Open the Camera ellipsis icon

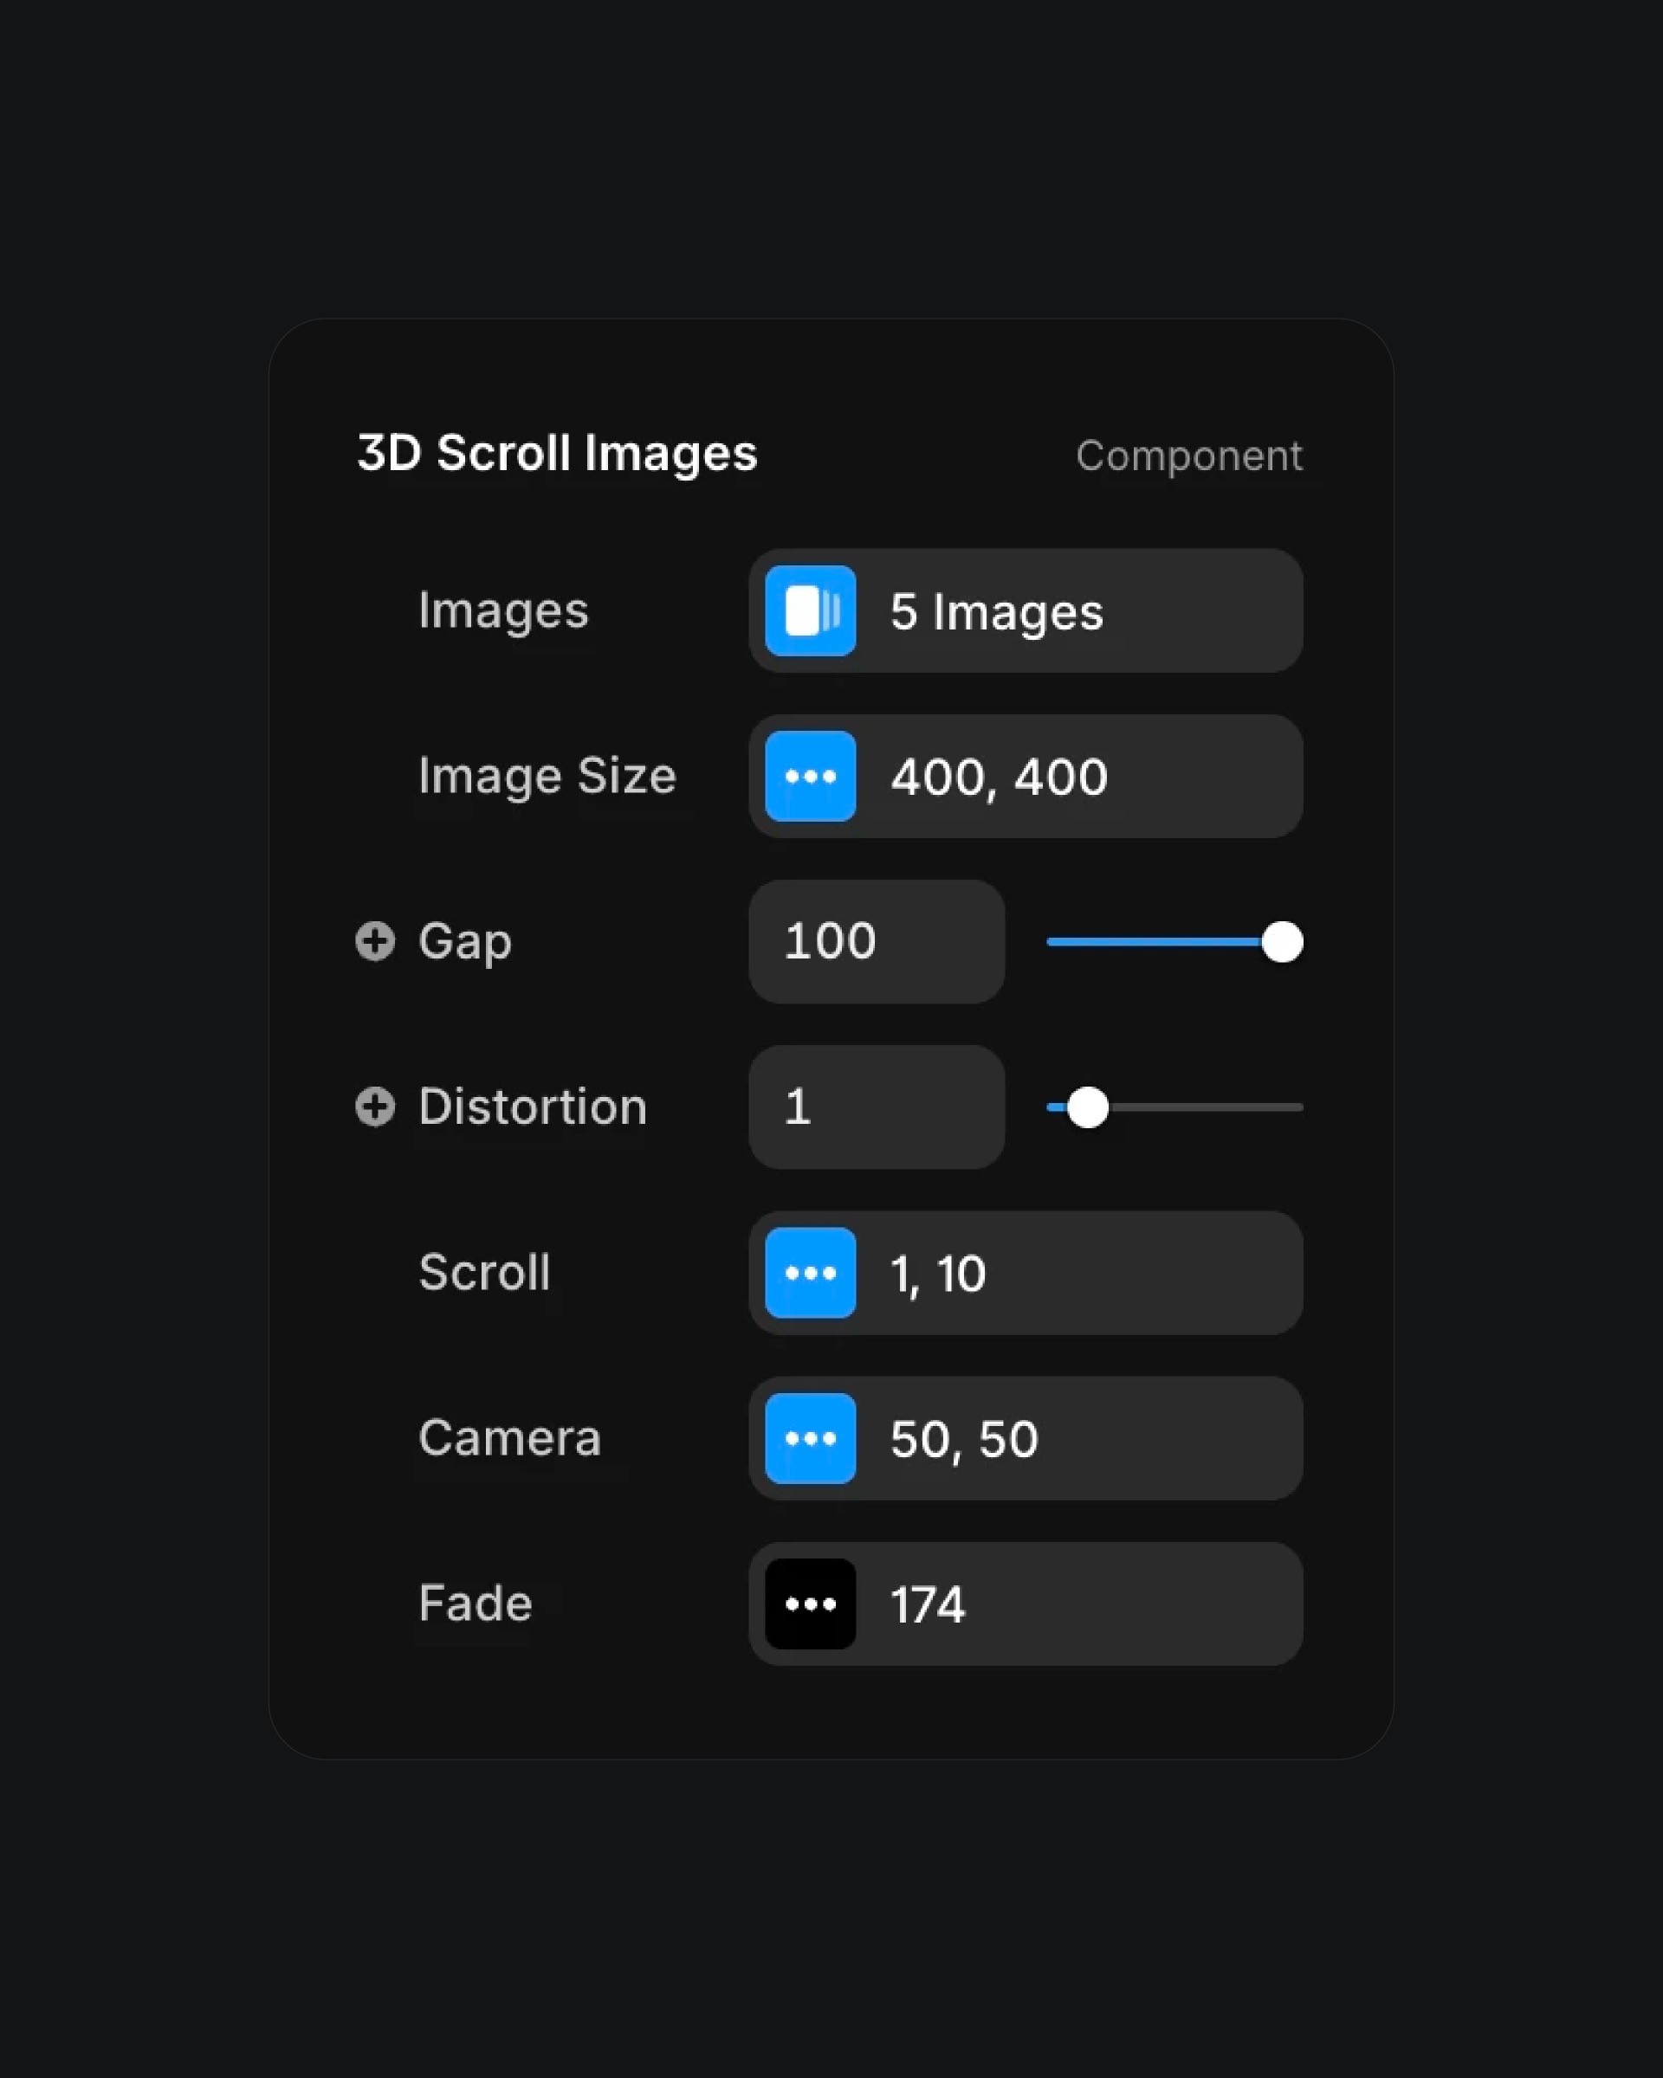click(810, 1438)
